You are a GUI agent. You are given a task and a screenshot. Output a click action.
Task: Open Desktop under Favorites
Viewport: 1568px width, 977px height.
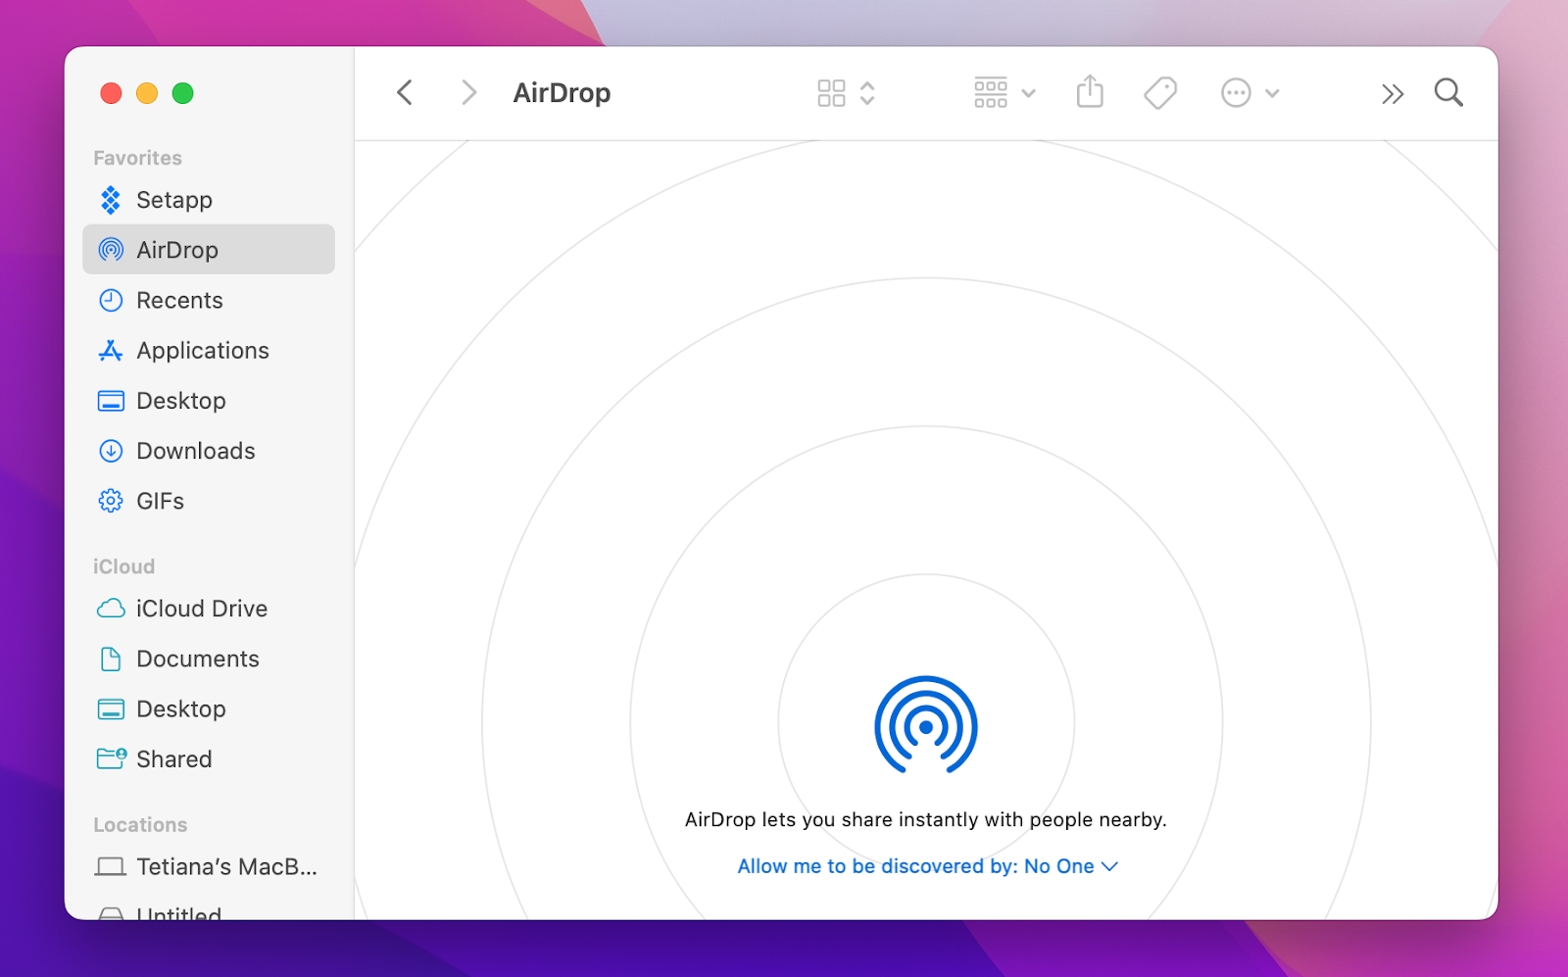tap(209, 401)
